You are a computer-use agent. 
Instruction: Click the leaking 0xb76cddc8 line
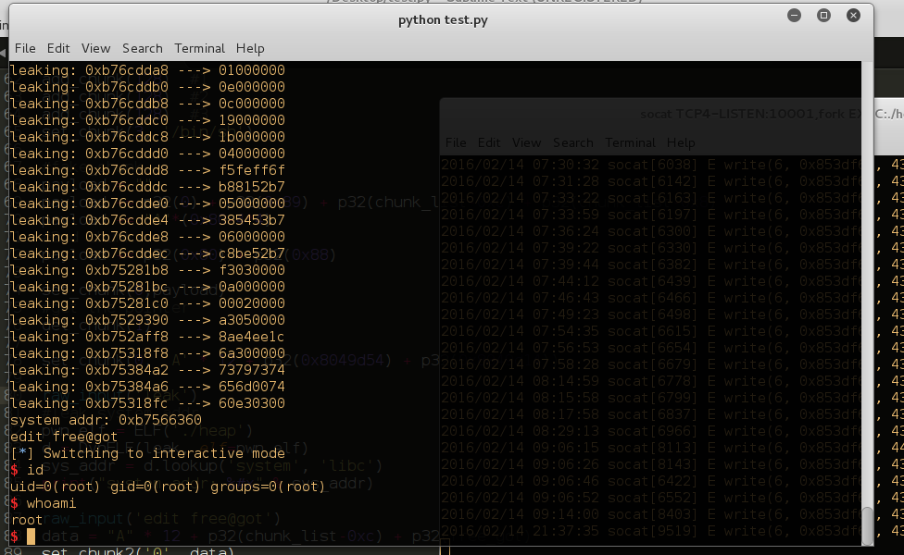(147, 137)
